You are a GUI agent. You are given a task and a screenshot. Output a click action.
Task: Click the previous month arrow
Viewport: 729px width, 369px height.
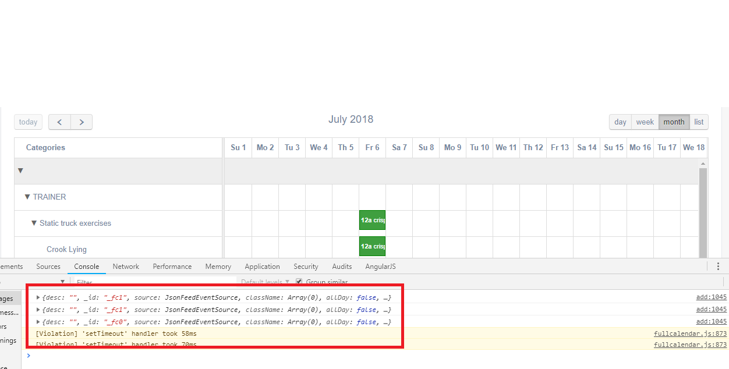click(x=59, y=122)
